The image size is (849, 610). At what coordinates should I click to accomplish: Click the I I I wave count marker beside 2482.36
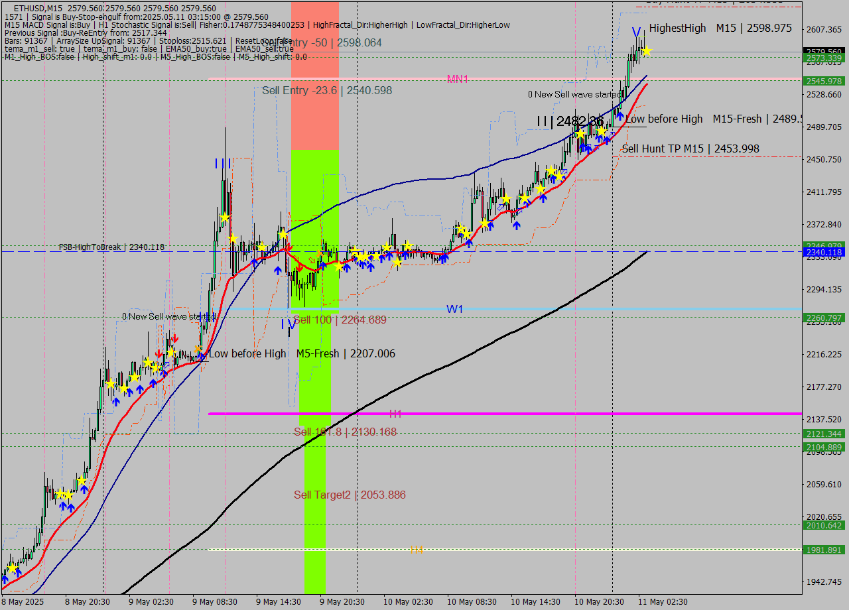pos(543,121)
